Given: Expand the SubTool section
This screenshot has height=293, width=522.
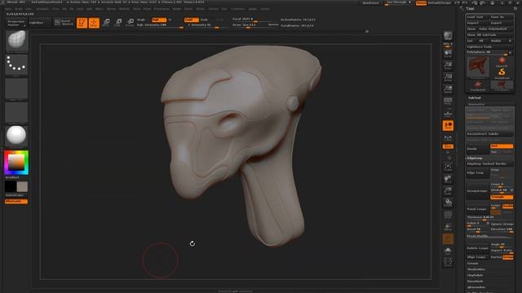Looking at the screenshot, I should (x=474, y=98).
